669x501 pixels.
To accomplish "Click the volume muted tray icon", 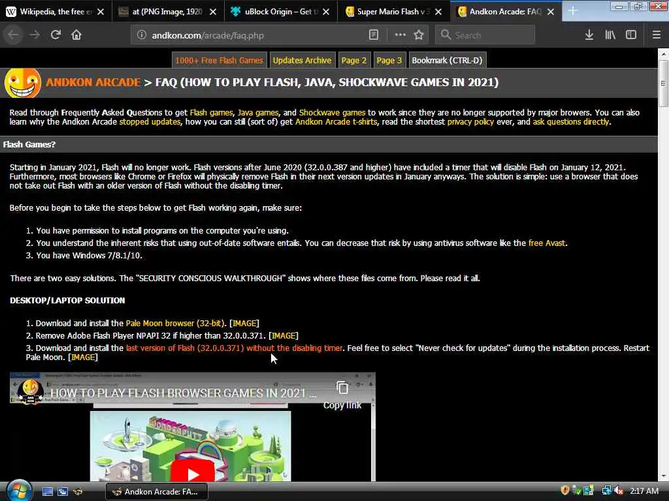I will point(619,491).
